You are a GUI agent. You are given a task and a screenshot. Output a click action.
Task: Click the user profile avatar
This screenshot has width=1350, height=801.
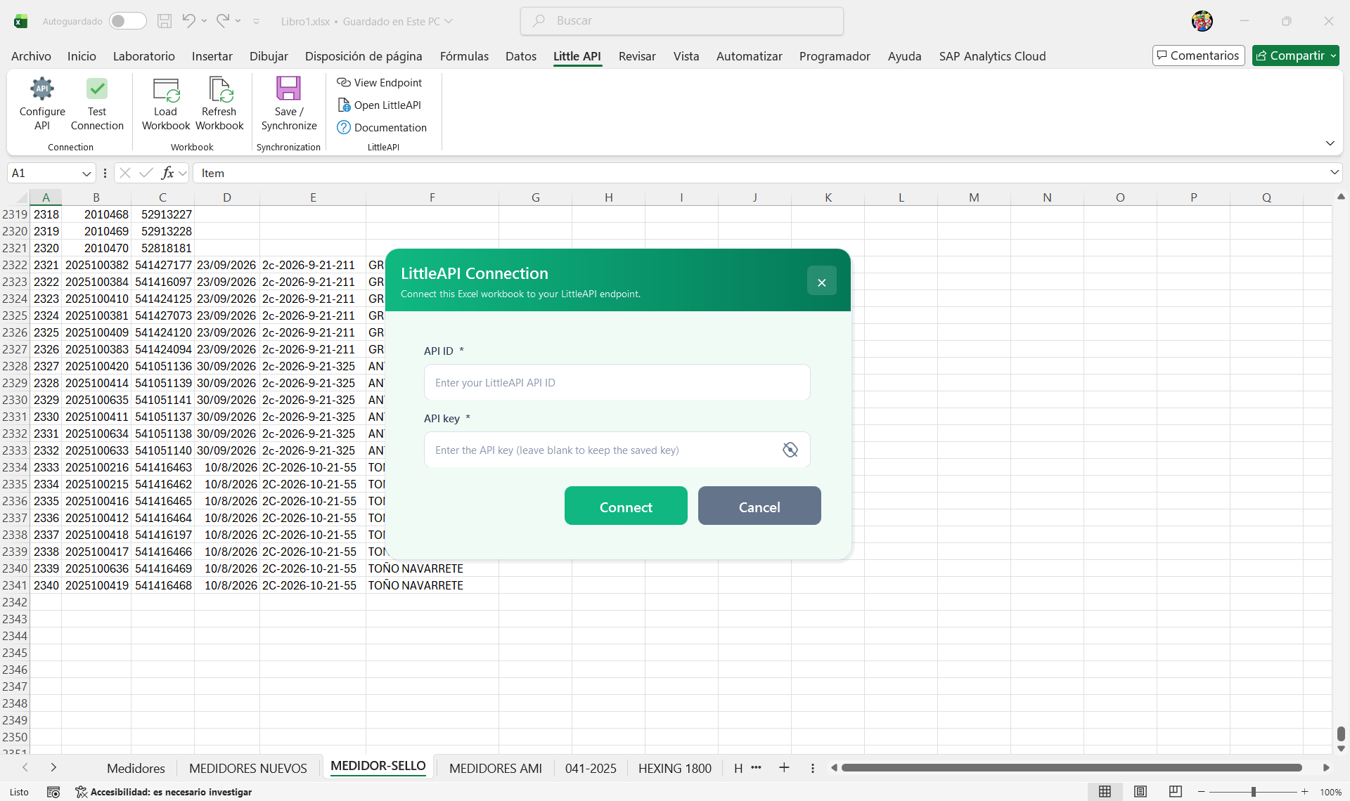[x=1202, y=21]
